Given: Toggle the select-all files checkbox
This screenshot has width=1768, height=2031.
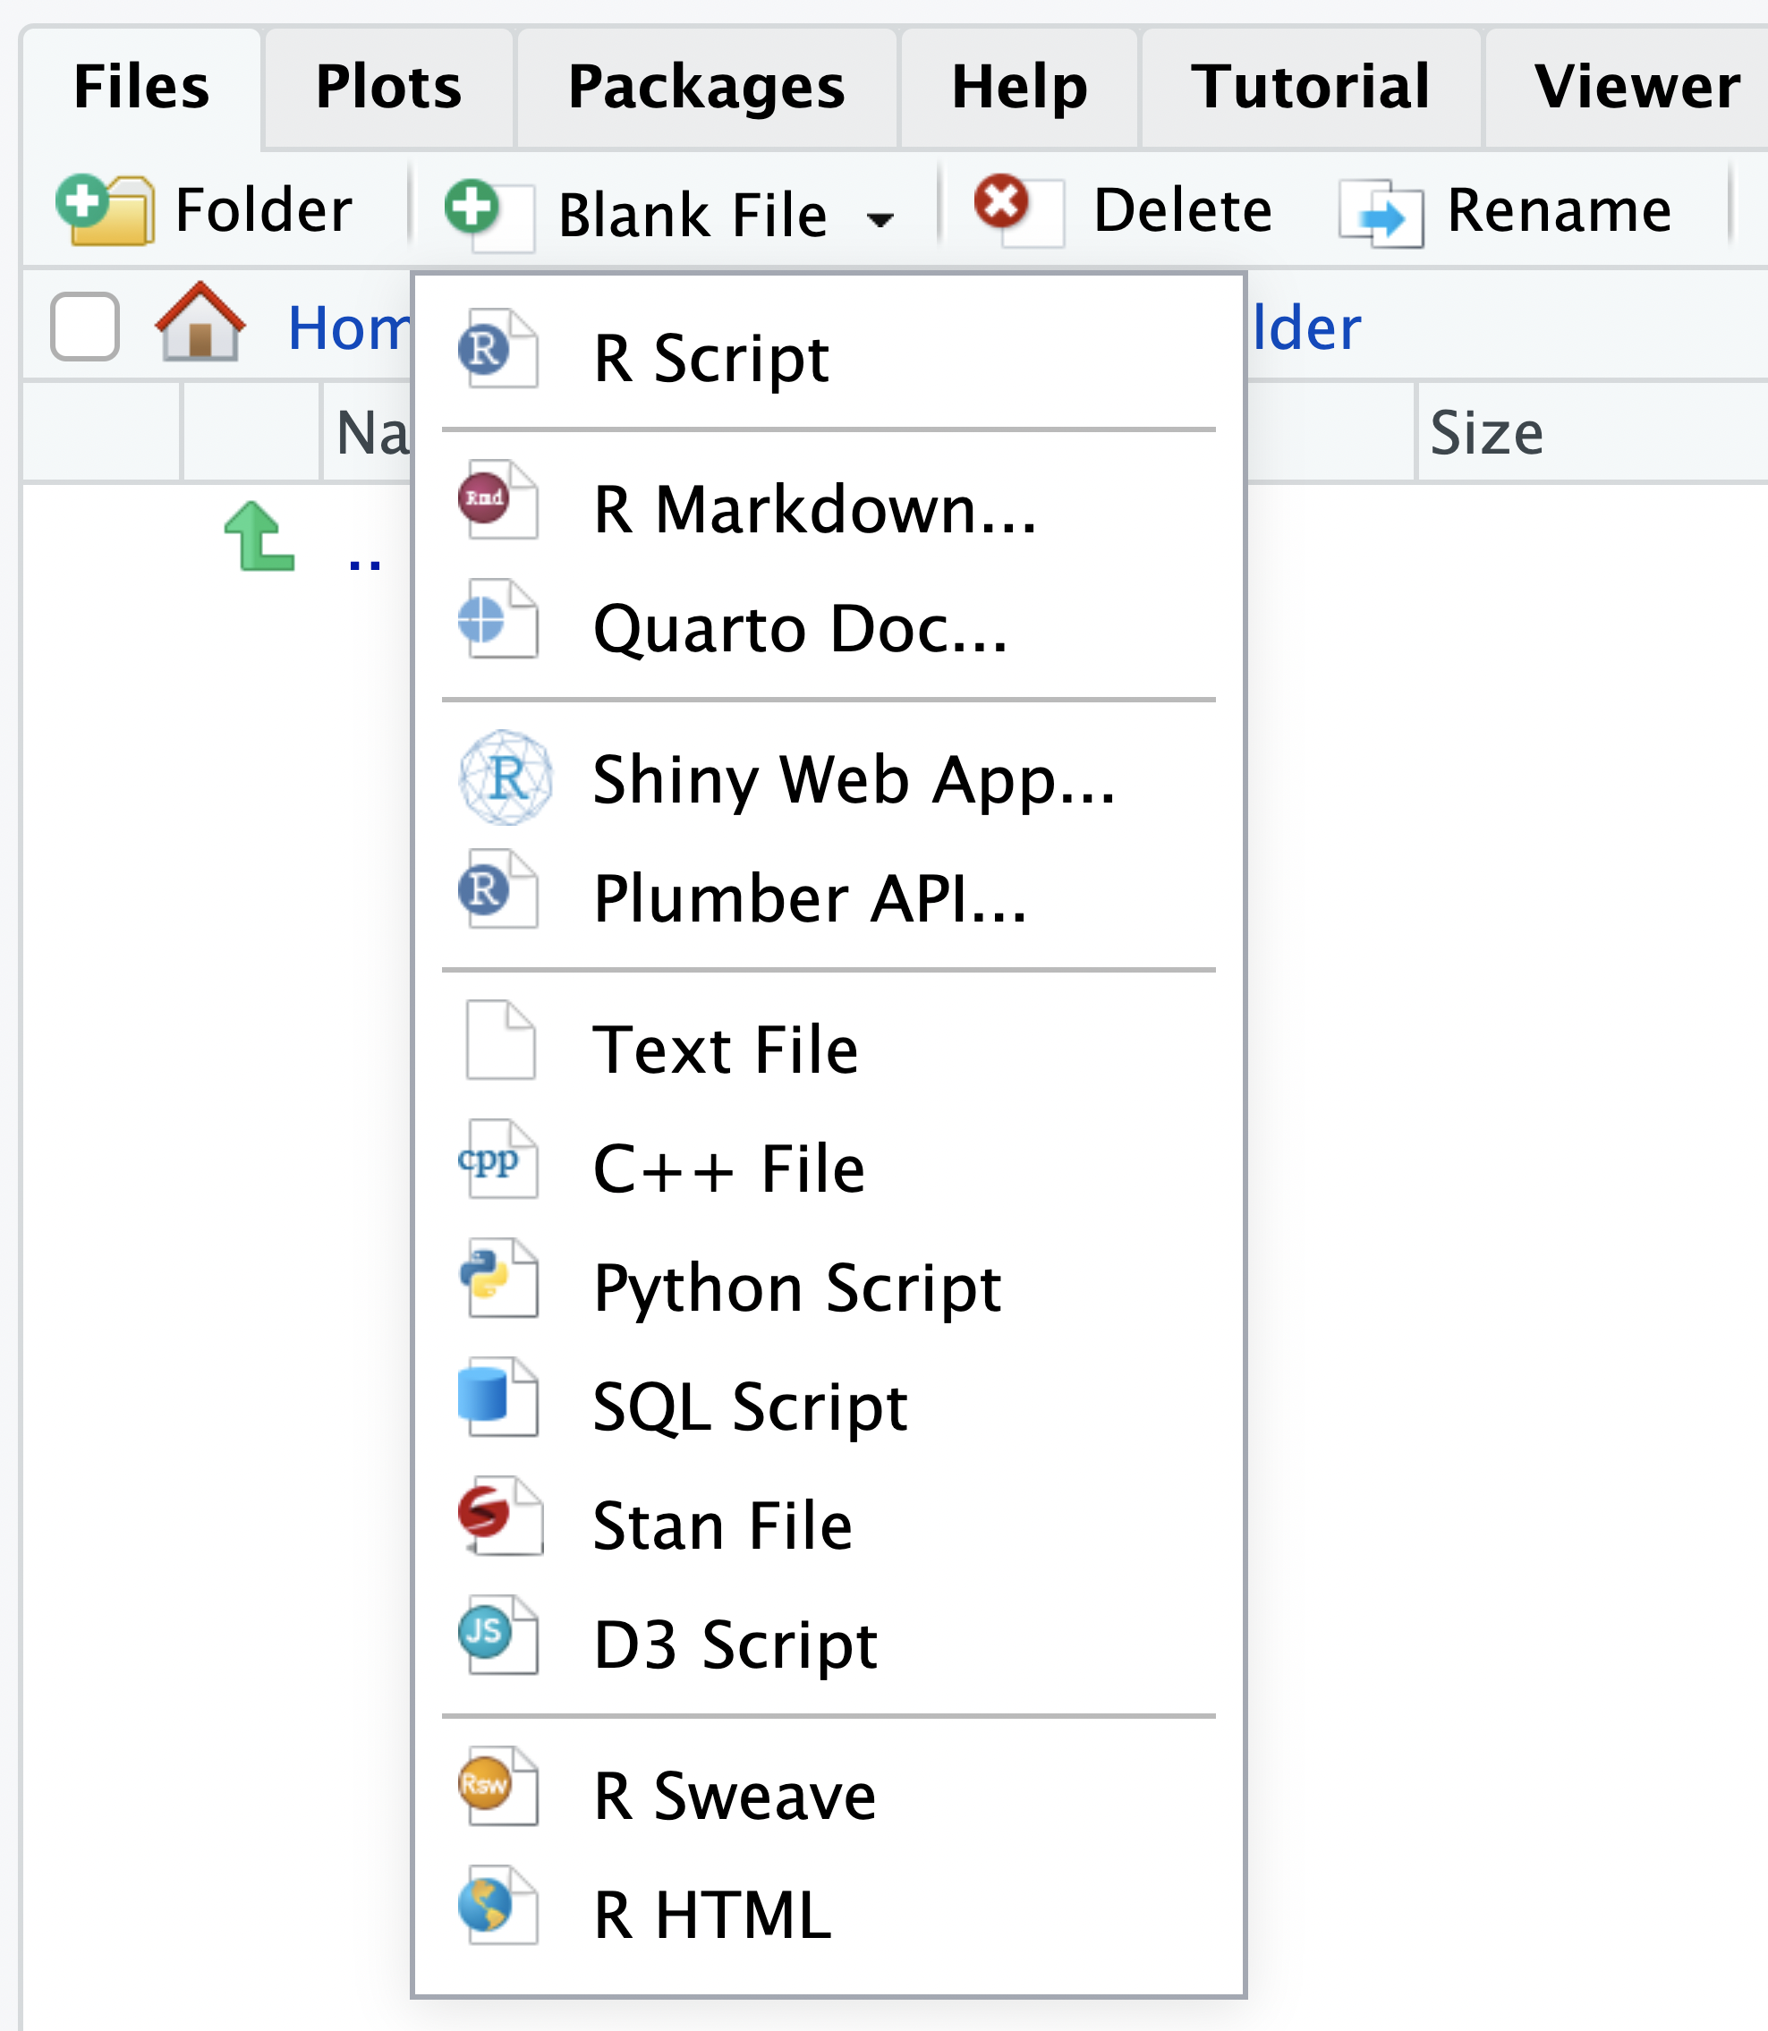Looking at the screenshot, I should 85,327.
